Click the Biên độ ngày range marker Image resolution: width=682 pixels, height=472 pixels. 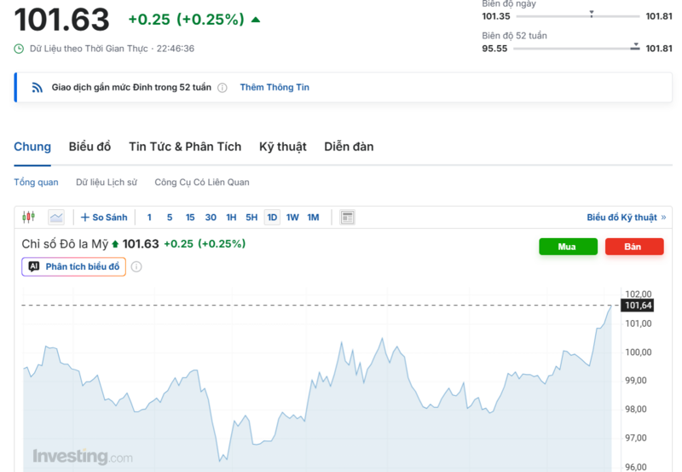592,14
